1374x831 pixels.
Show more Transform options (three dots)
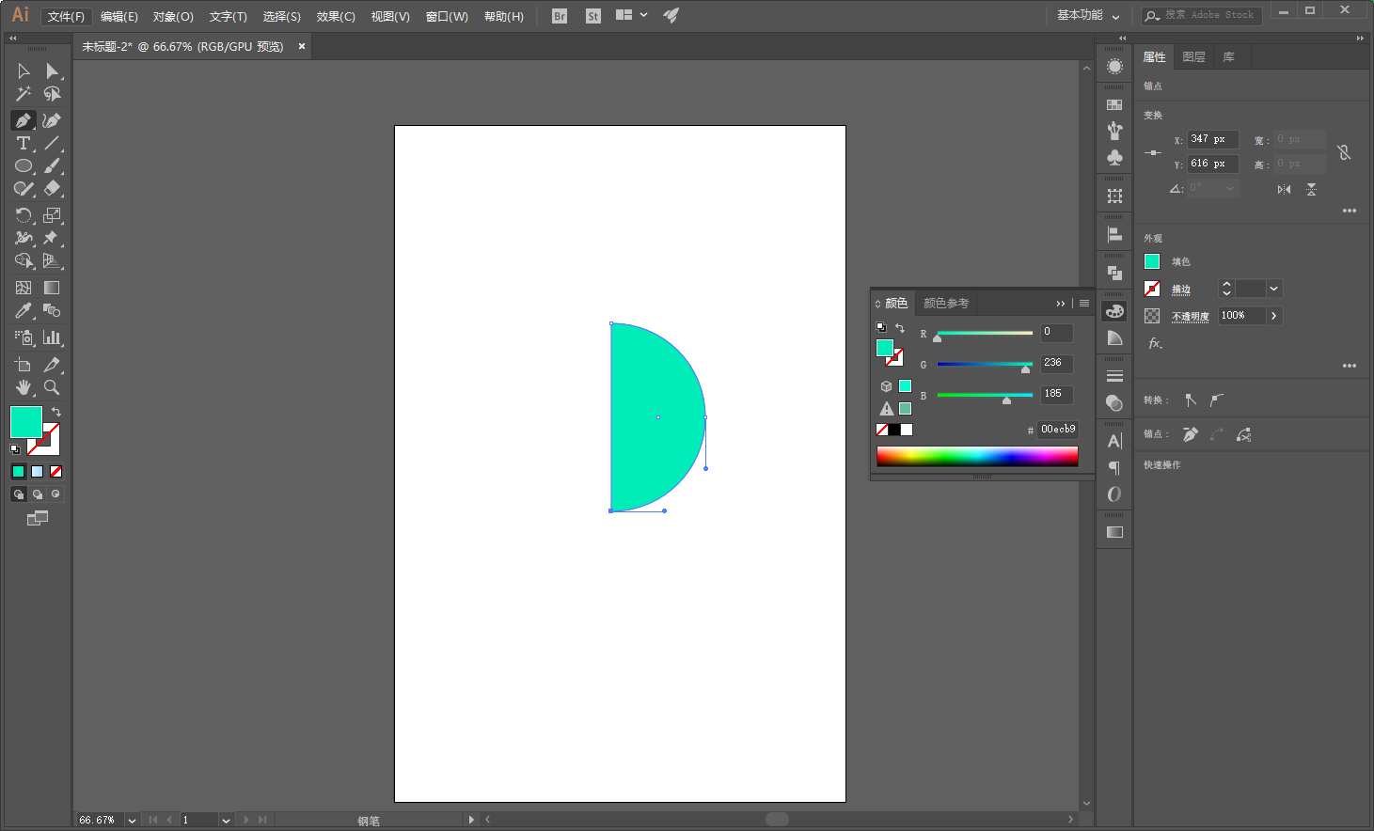tap(1350, 211)
